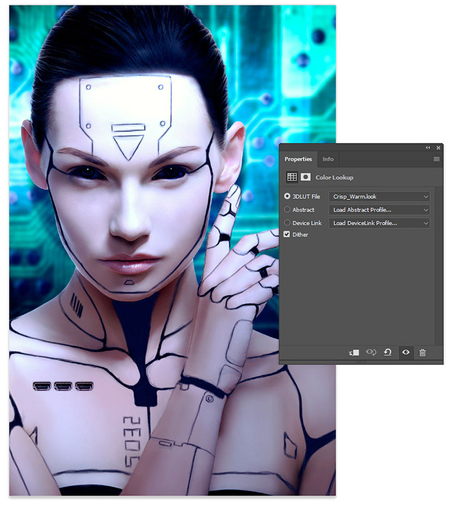Switch to the Info tab
The image size is (454, 505).
pos(328,159)
